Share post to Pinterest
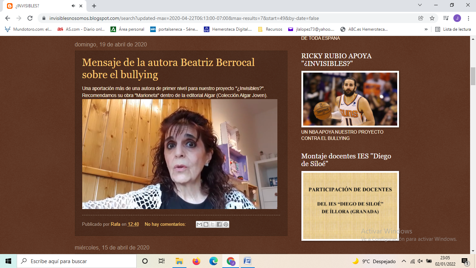Viewport: 476px width, 268px height. pyautogui.click(x=226, y=224)
